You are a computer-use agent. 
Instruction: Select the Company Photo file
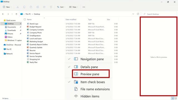click(x=36, y=32)
